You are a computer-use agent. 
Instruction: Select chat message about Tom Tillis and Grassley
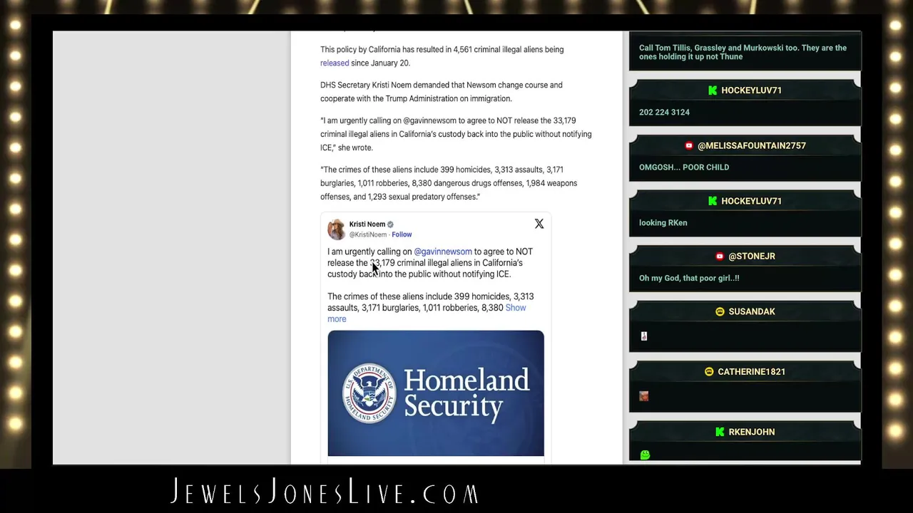tap(743, 52)
